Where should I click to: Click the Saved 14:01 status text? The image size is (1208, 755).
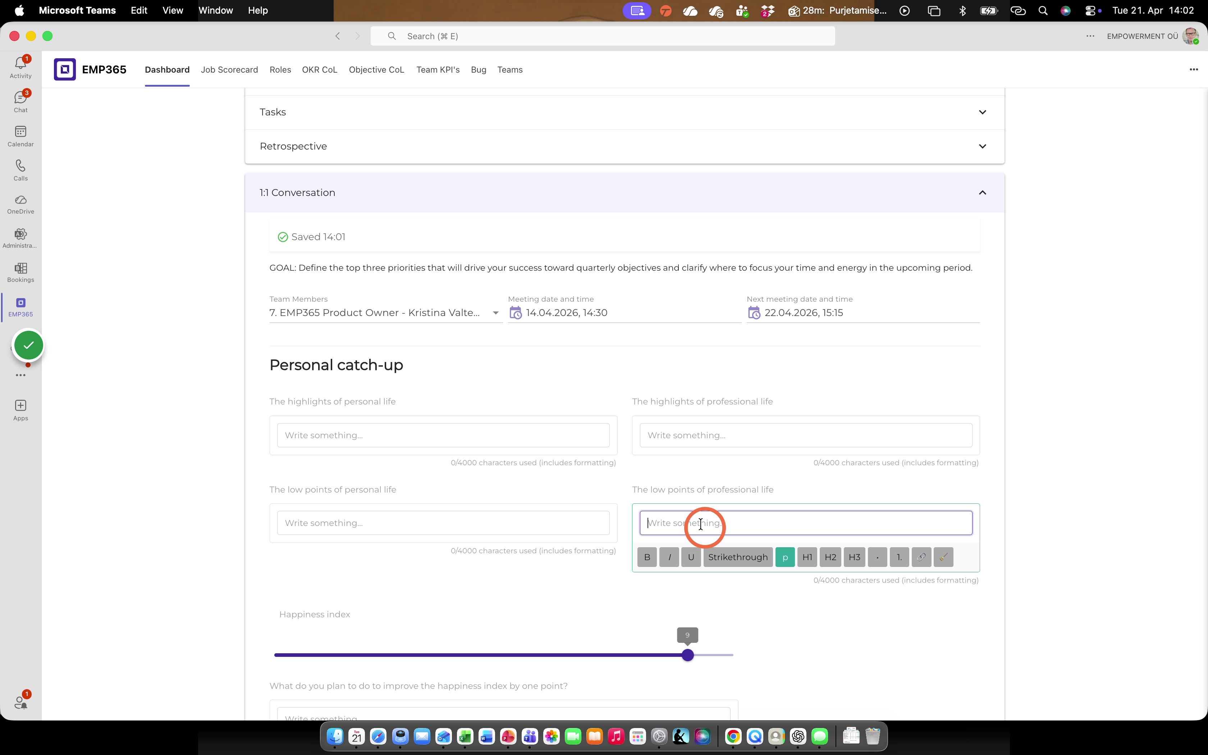[x=318, y=237]
